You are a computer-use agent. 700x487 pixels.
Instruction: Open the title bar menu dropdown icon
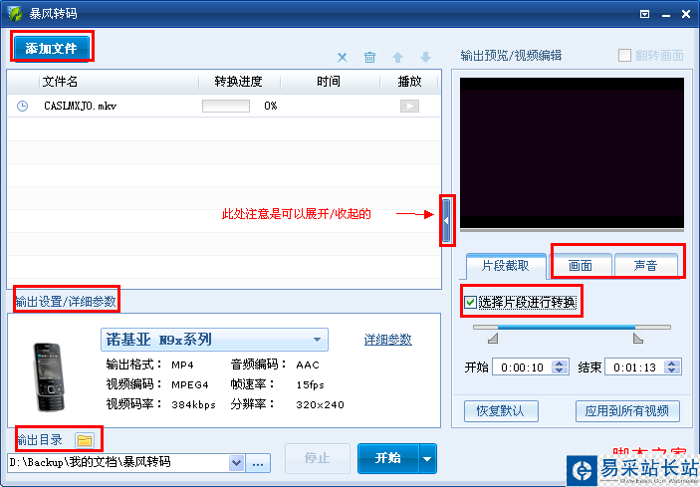coord(644,14)
